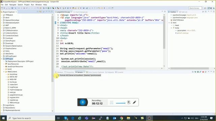Switch to the Markers tab
The height and width of the screenshot is (121, 216).
pyautogui.click(x=59, y=72)
